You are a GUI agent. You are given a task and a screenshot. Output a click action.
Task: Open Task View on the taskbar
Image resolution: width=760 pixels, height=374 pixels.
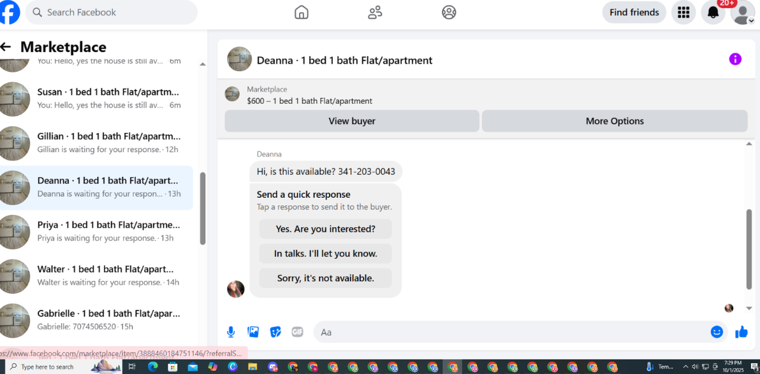tap(132, 367)
